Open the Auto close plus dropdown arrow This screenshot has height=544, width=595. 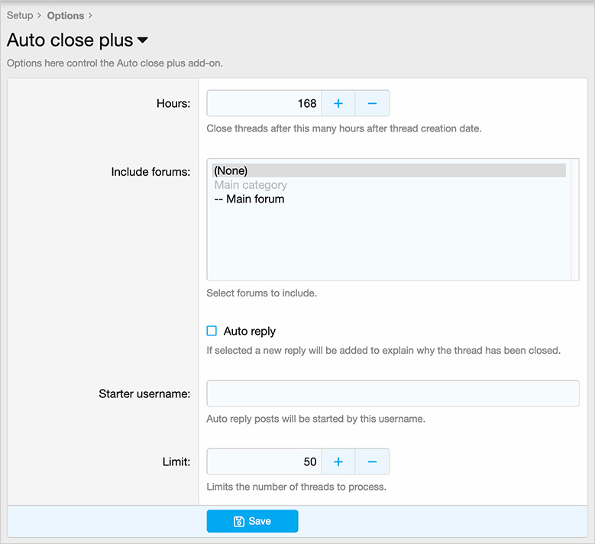pos(143,40)
